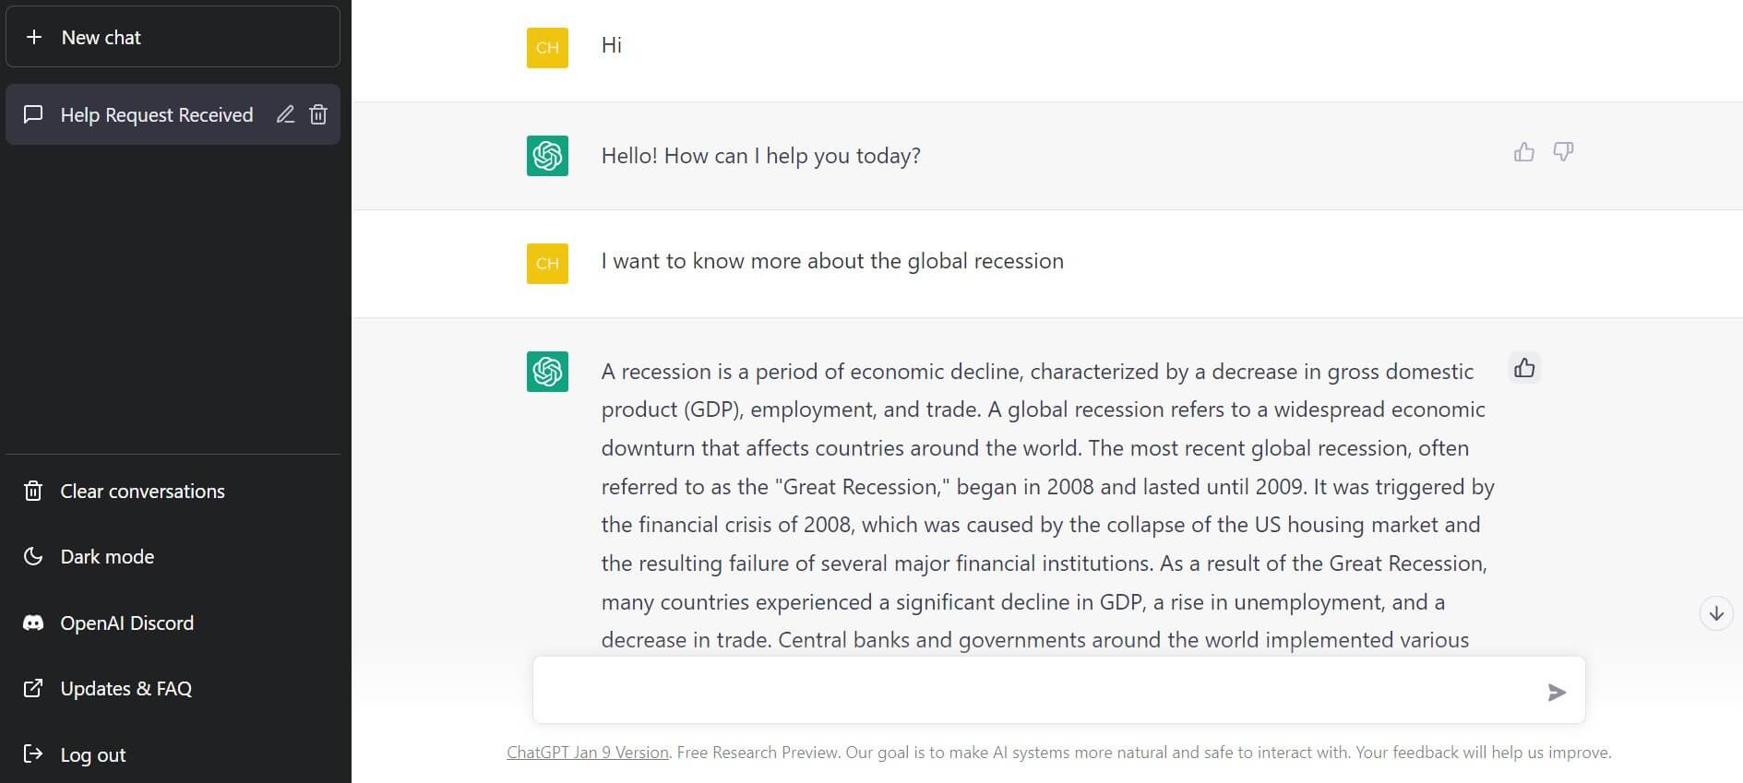Open the ChatGPT Jan 9 Version link
This screenshot has height=783, width=1743.
coord(587,752)
